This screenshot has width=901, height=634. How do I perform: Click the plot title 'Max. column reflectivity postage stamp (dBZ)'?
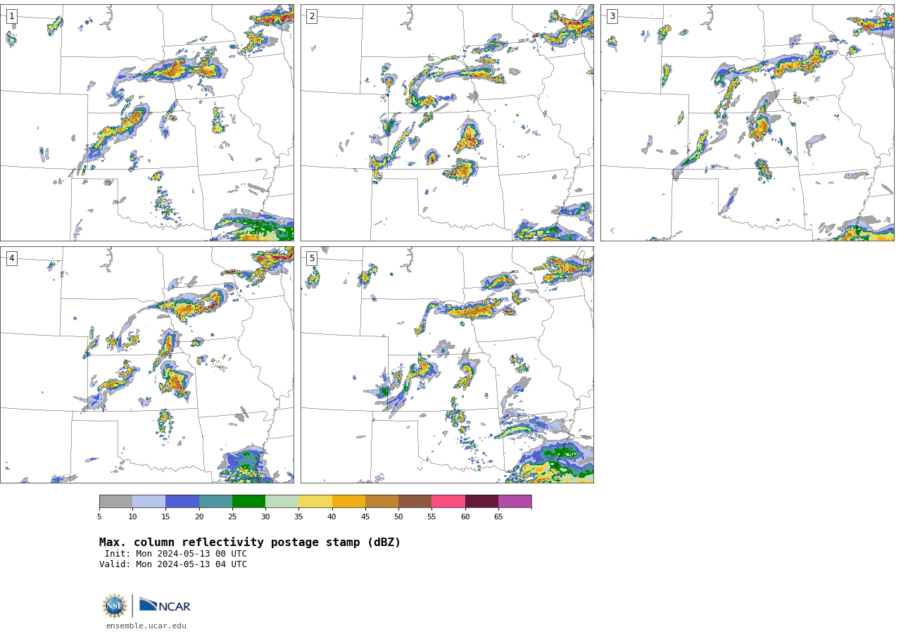[250, 543]
